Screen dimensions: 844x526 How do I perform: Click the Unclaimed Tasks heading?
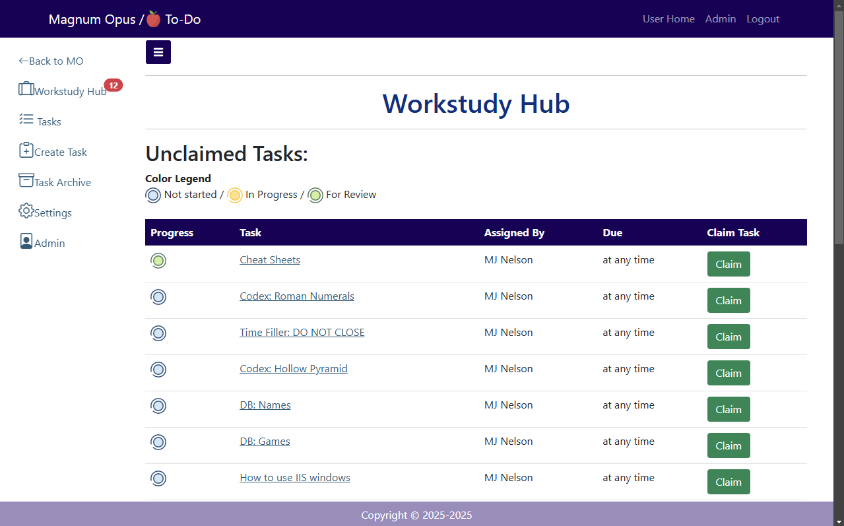coord(227,154)
